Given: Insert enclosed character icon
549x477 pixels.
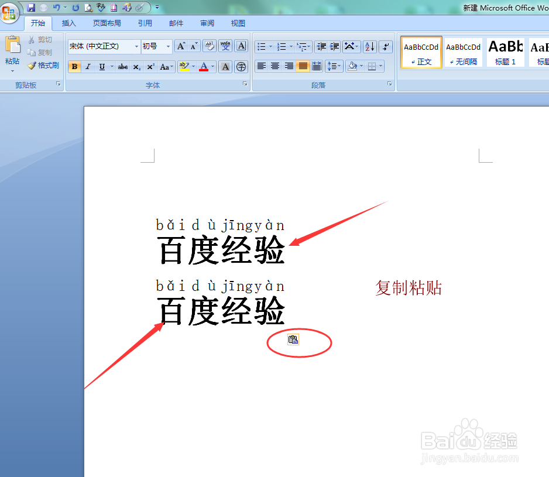Looking at the screenshot, I should pyautogui.click(x=241, y=67).
